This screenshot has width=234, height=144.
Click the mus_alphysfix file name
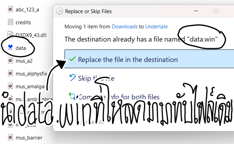click(31, 74)
